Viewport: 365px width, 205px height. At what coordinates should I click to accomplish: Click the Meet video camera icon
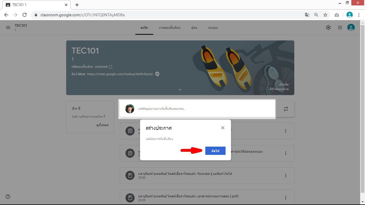point(157,74)
